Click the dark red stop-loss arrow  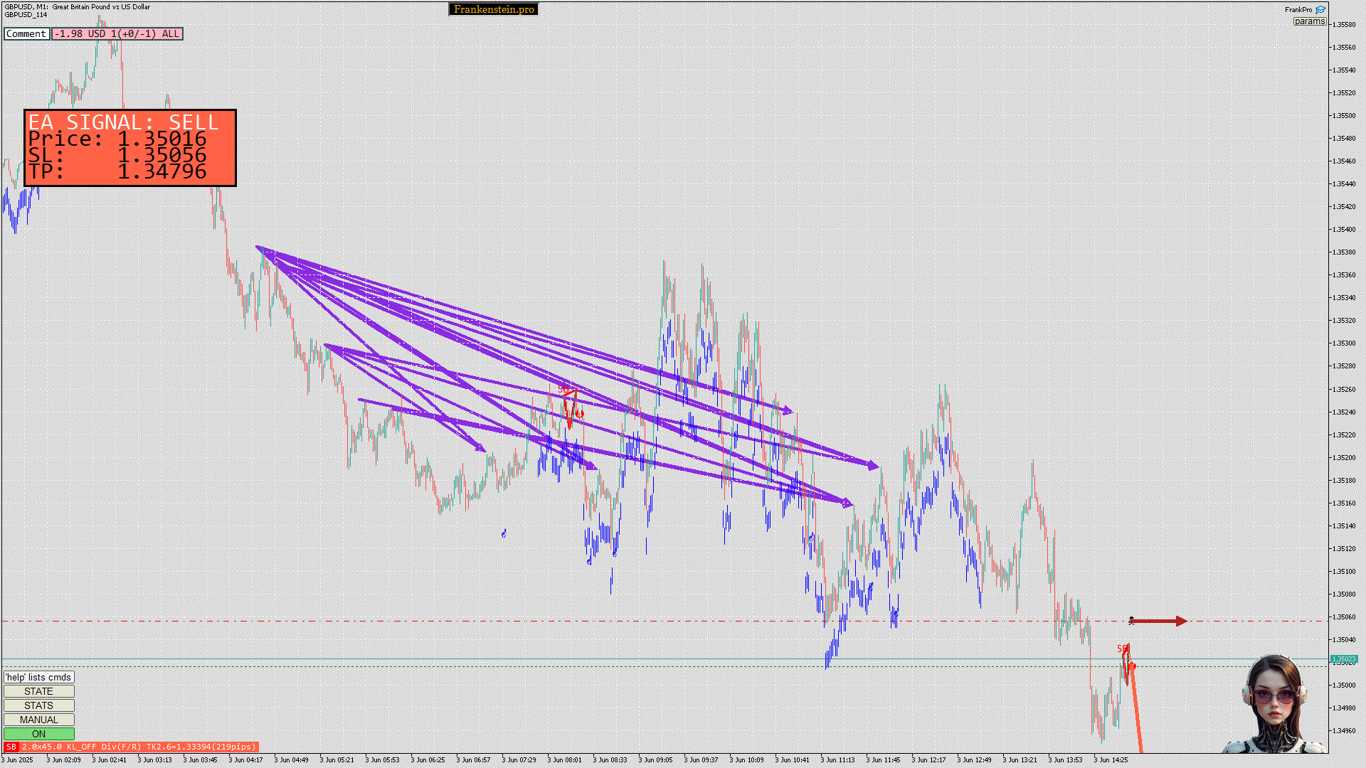point(1160,622)
